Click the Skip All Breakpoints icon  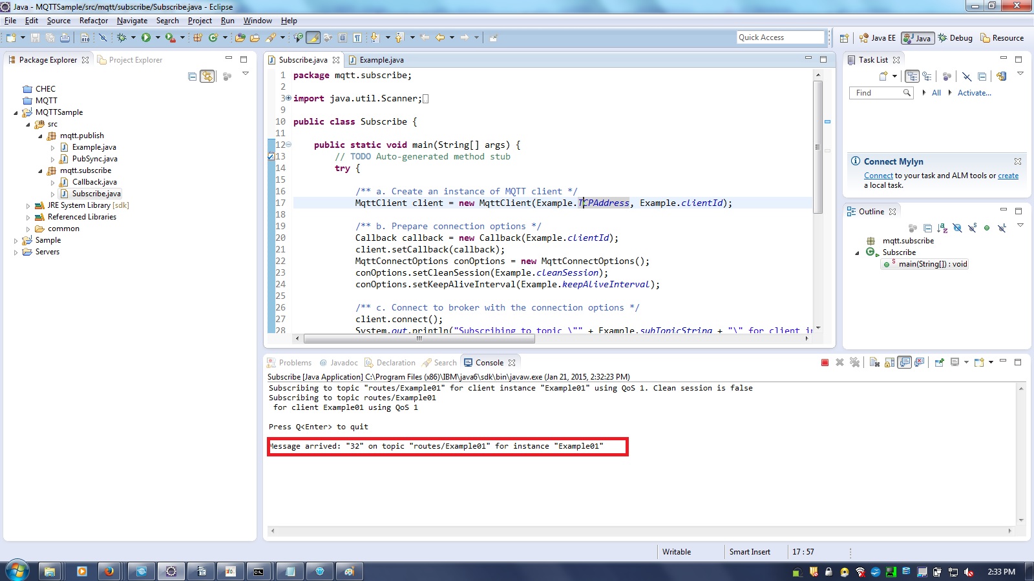[x=103, y=38]
